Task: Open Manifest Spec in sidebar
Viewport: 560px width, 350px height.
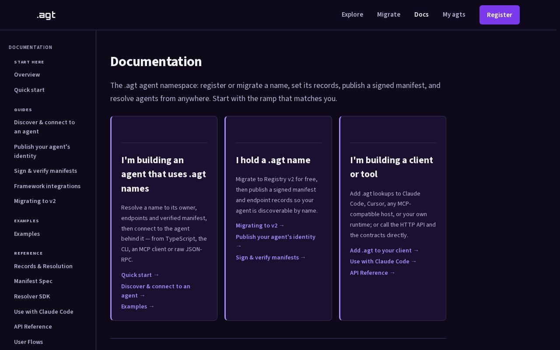Action: (x=33, y=281)
